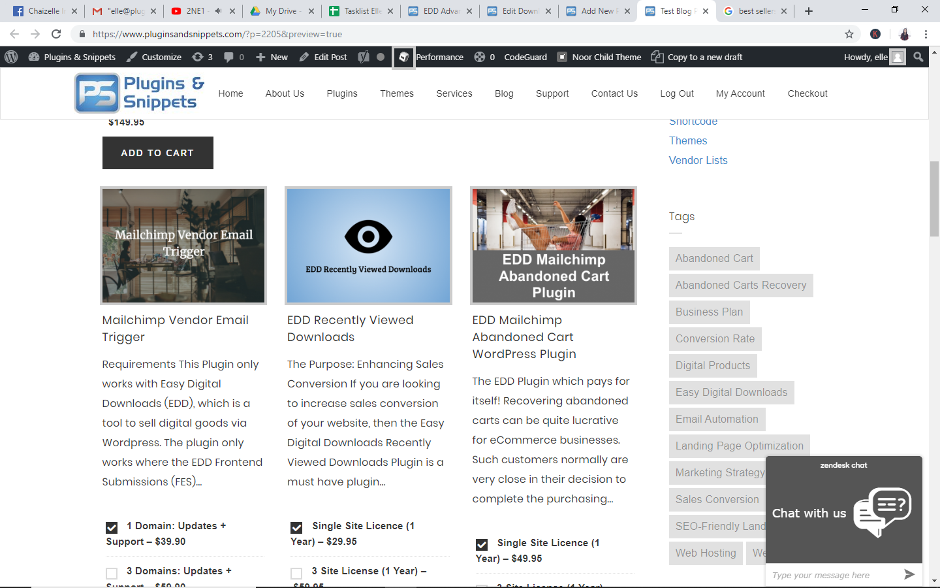Reload the page with refresh button
This screenshot has height=588, width=940.
[x=56, y=34]
